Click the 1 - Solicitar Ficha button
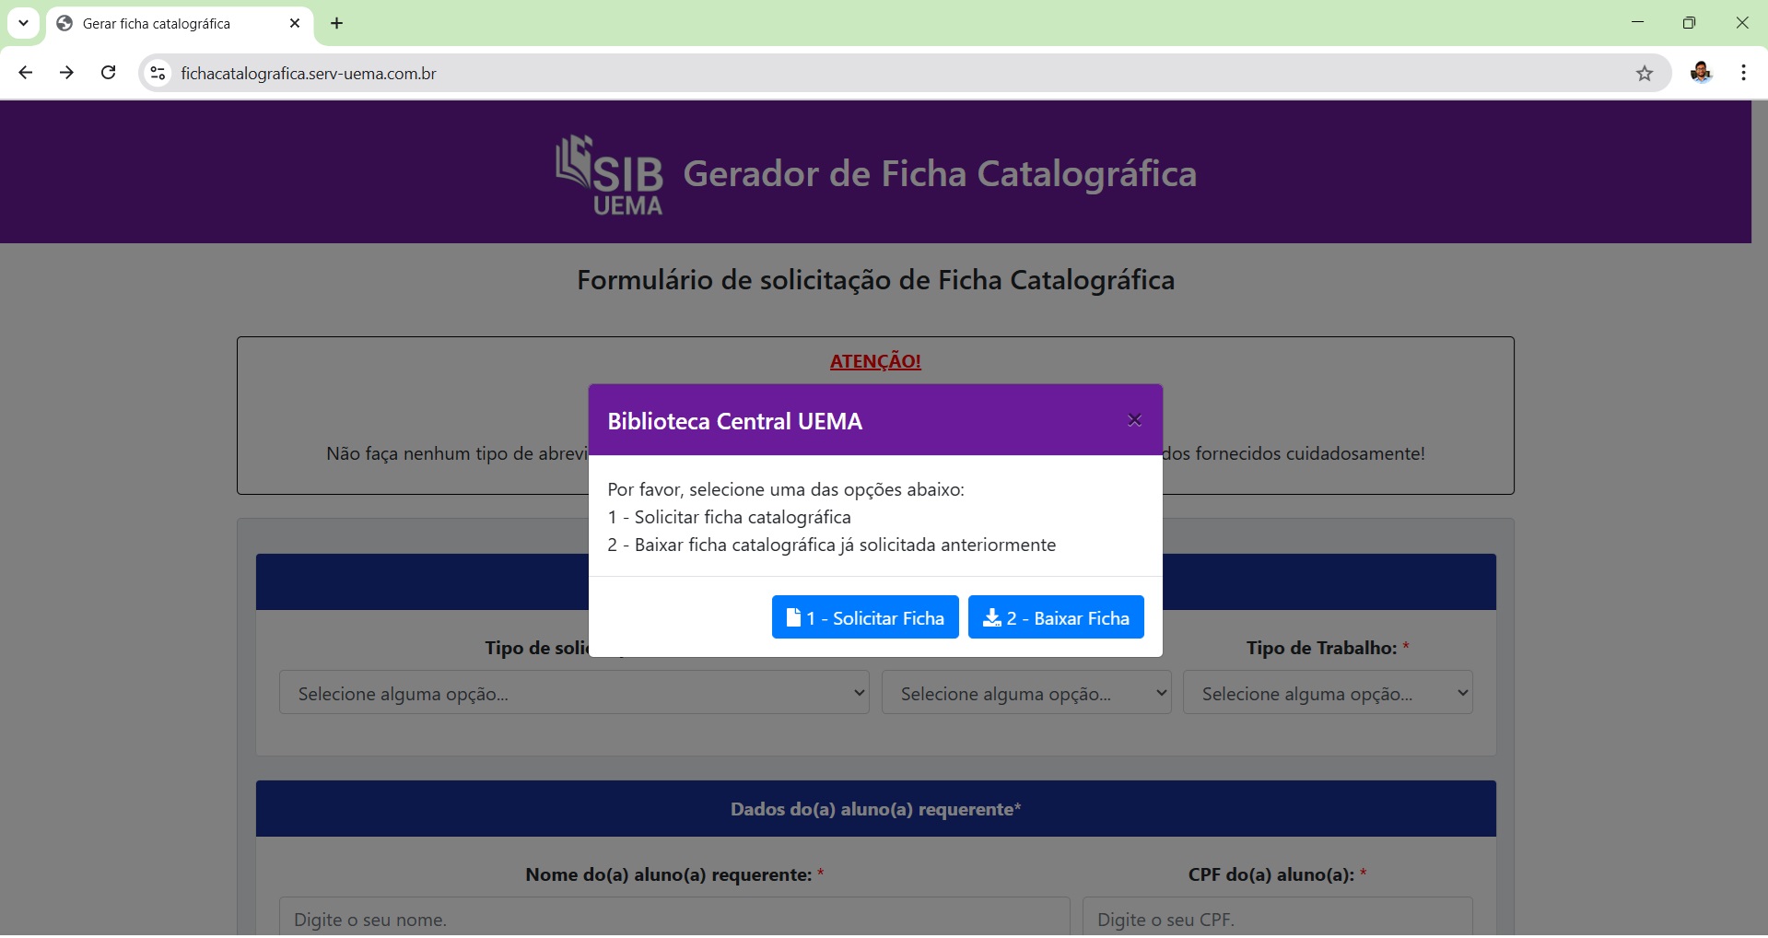 click(x=864, y=617)
